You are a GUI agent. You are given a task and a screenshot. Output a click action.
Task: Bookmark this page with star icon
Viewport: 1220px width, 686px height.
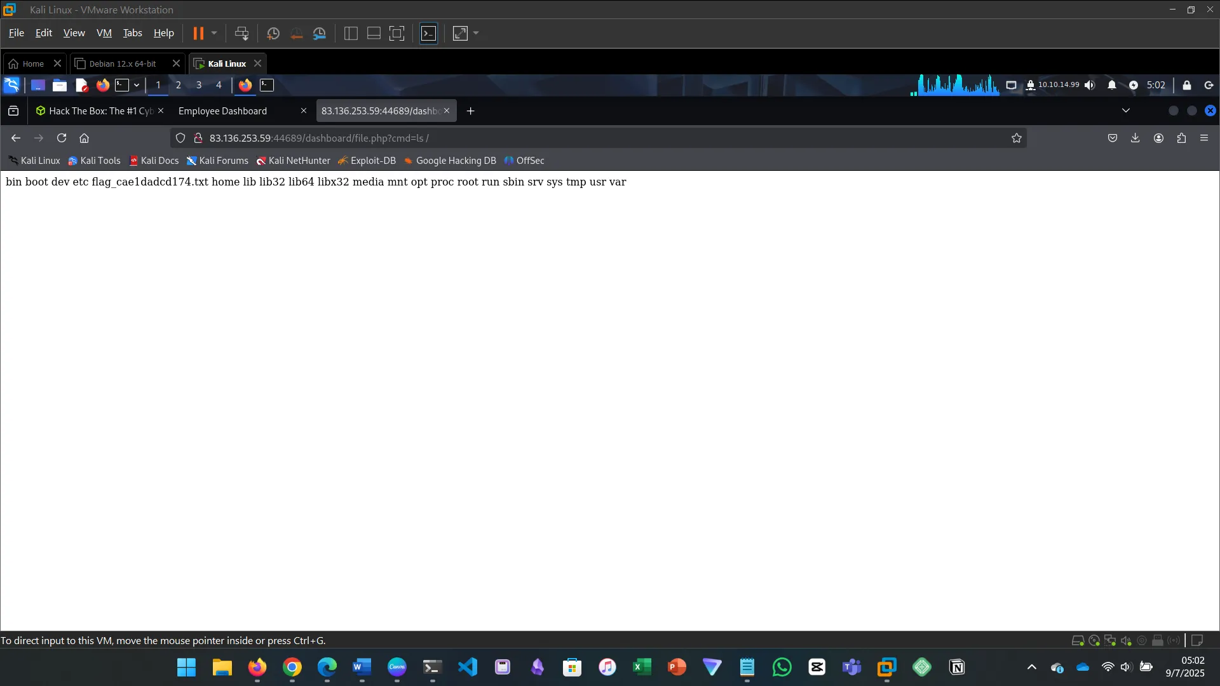pos(1017,138)
